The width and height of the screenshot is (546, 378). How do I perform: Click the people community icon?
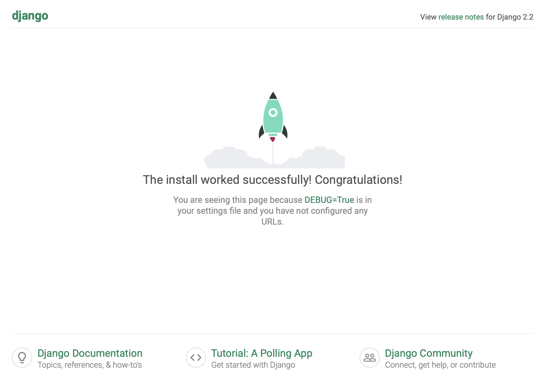(x=370, y=358)
